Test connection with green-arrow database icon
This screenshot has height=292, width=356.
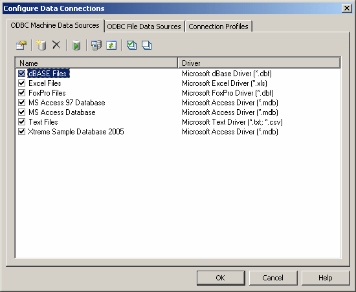[76, 45]
